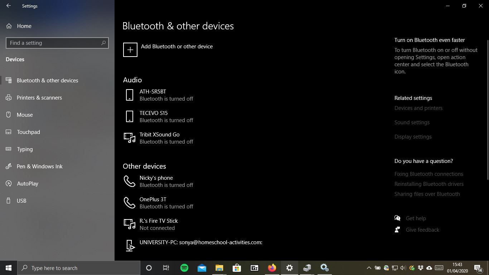Click the phone icon for Nicky's phone
The image size is (489, 275).
click(130, 181)
